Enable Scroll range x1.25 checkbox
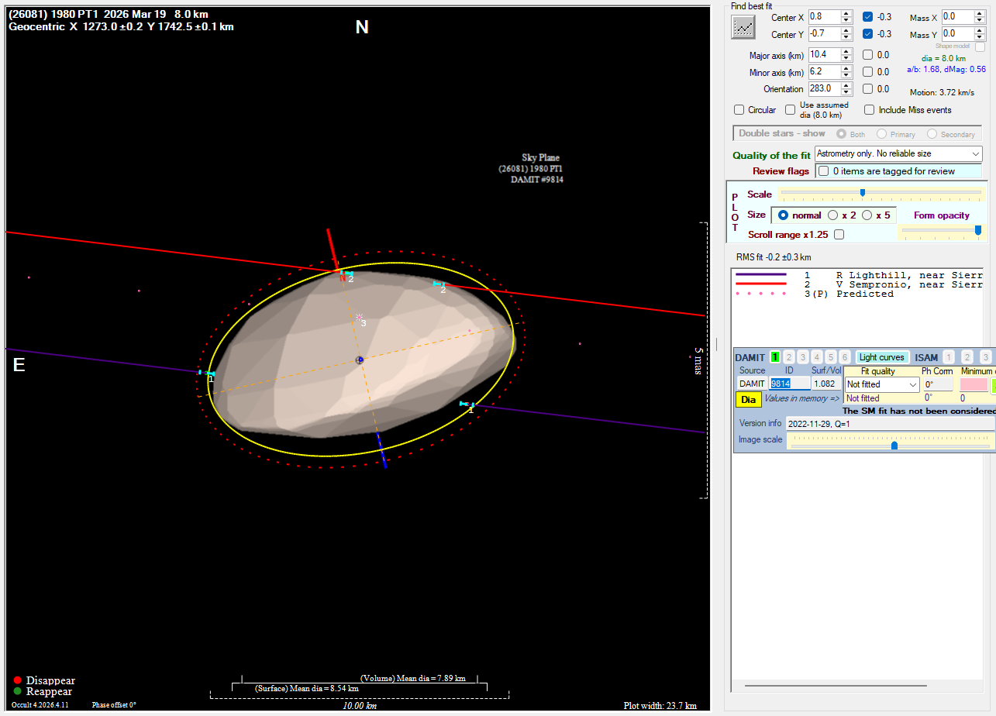 (x=839, y=235)
